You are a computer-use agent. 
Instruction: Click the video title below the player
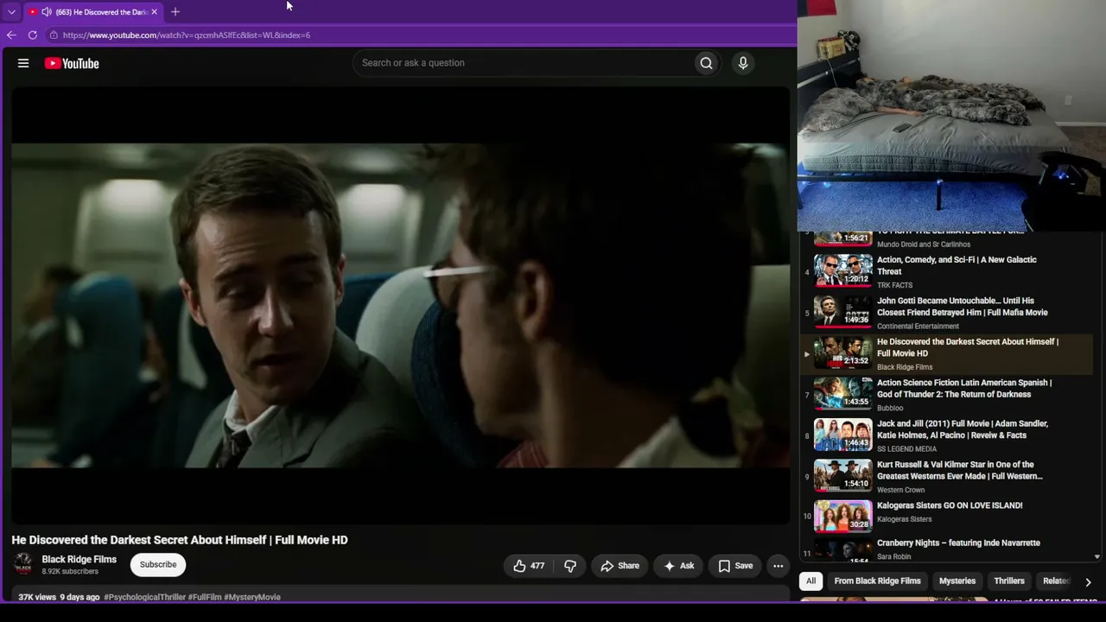[180, 540]
